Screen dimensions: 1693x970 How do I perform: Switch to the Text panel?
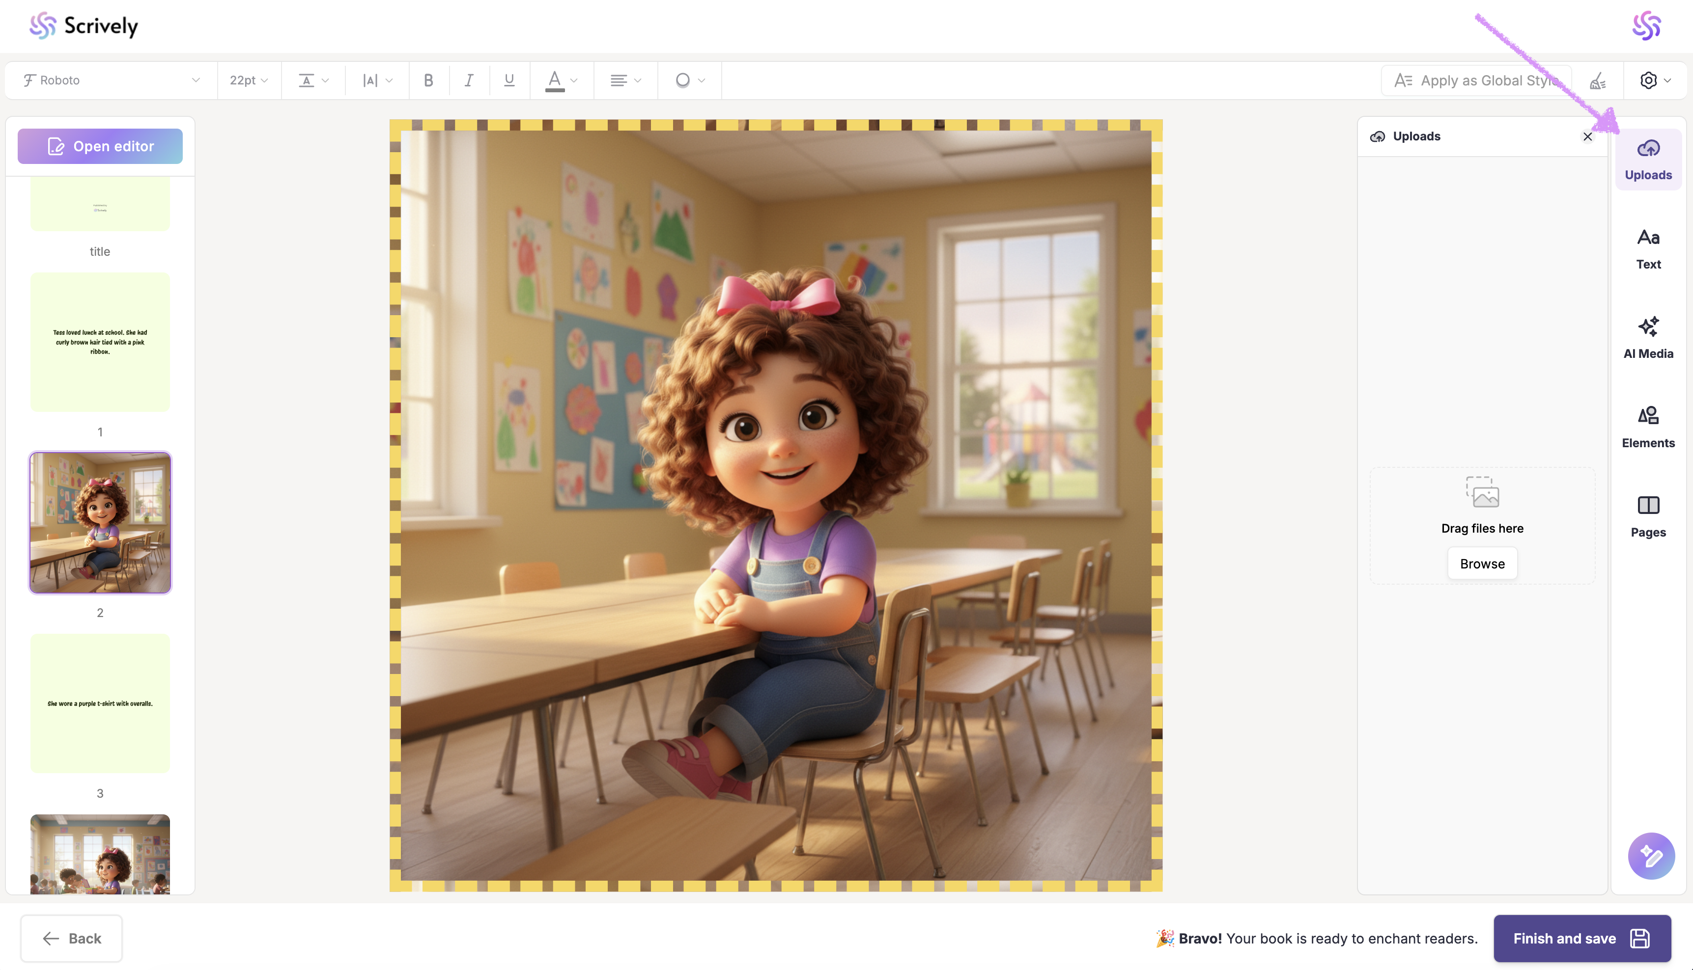point(1648,248)
